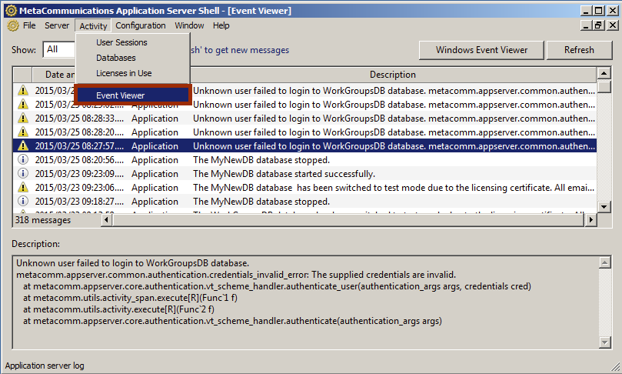The width and height of the screenshot is (622, 374).
Task: Click info icon of 08:20:56 event
Action: pyautogui.click(x=23, y=159)
